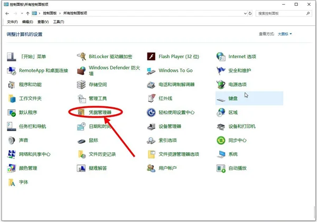The height and width of the screenshot is (222, 317).
Task: Click 文件资源管理器选项 link text
Action: (x=179, y=154)
